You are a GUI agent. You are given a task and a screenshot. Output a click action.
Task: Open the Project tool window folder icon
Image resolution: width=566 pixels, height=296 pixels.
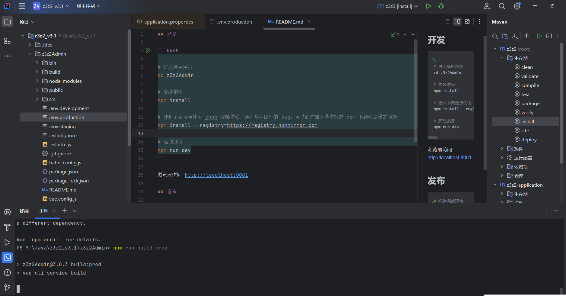point(7,22)
